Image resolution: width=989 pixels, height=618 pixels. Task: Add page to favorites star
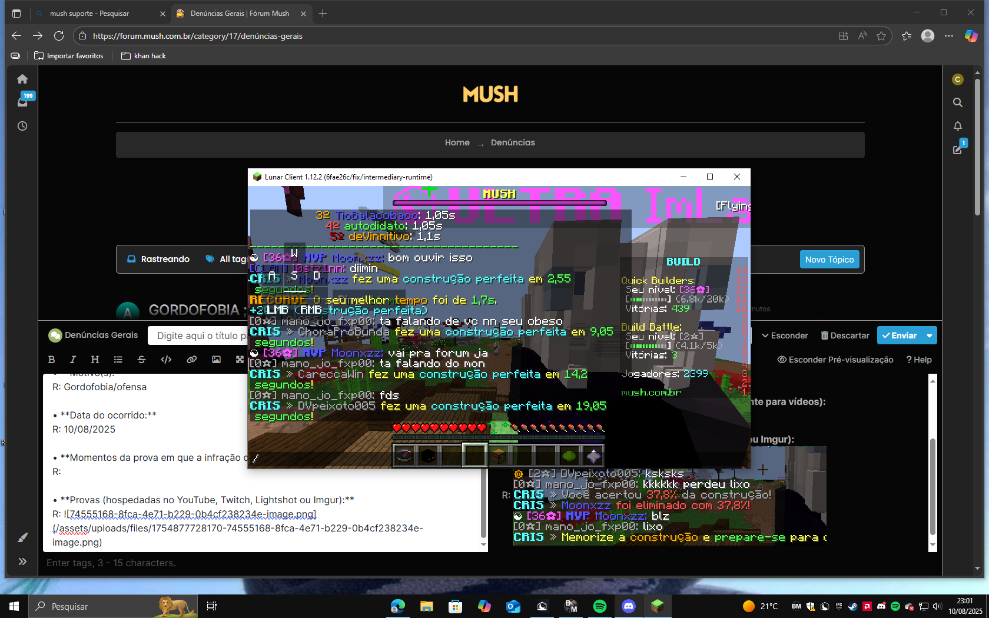(881, 36)
